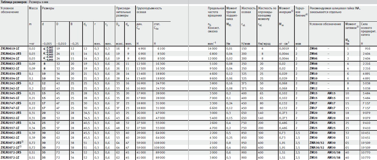This screenshot has width=377, height=160.
Task: Click the 'Момент инерции' column header
Action: (x=286, y=10)
